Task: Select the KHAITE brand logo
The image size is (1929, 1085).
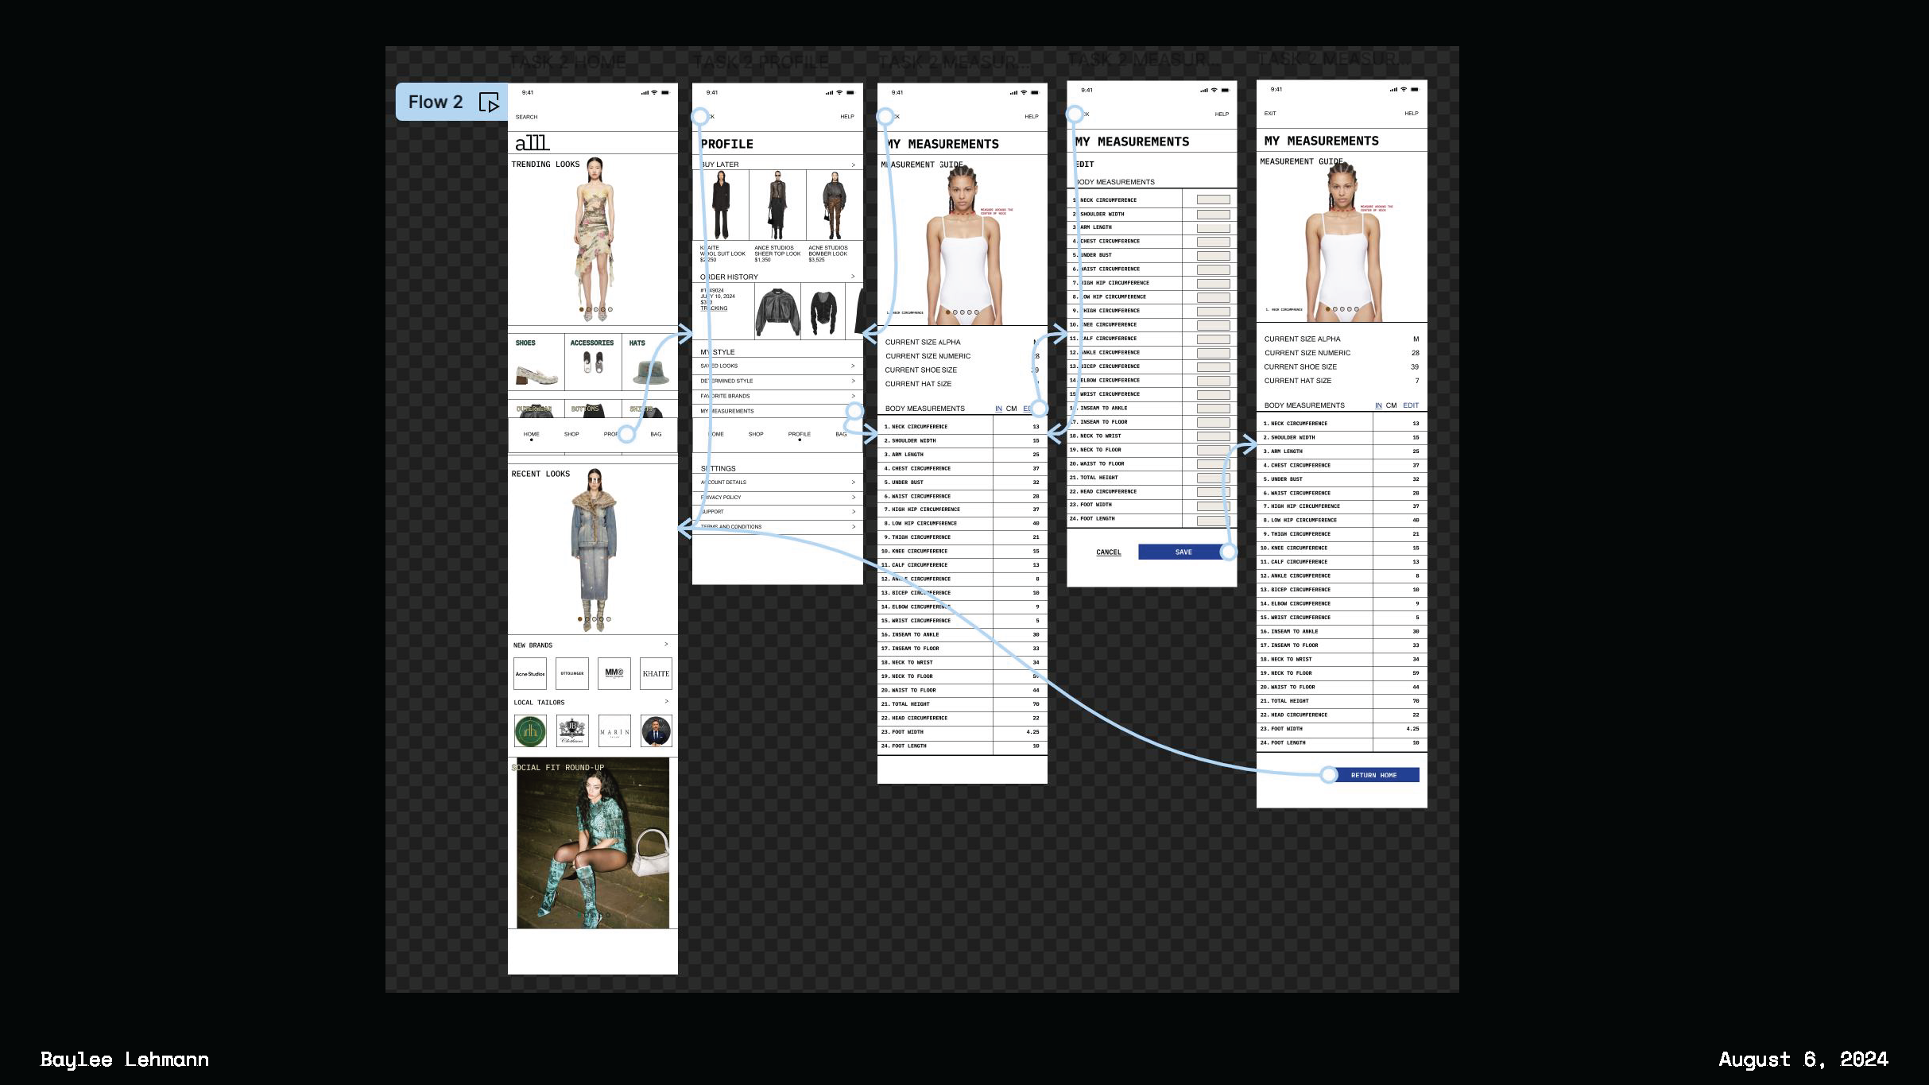Action: 656,673
